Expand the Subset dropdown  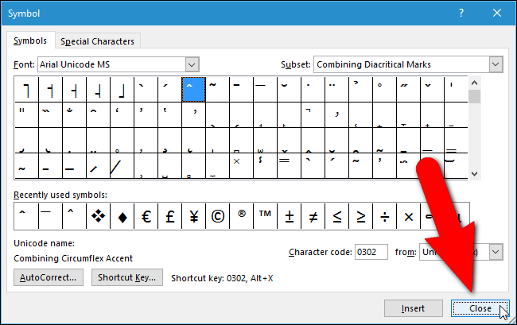coord(496,64)
